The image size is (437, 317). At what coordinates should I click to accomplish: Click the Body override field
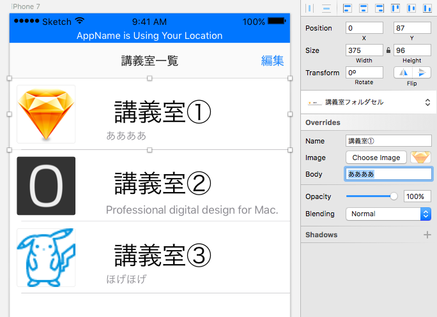[388, 174]
